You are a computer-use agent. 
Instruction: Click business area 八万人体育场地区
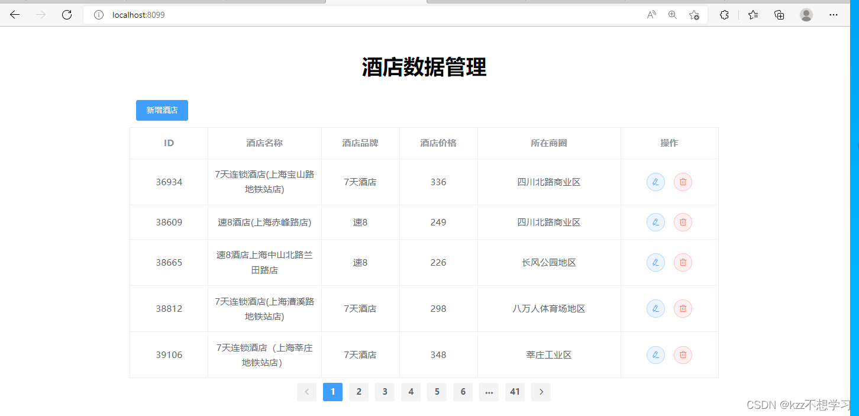(549, 309)
